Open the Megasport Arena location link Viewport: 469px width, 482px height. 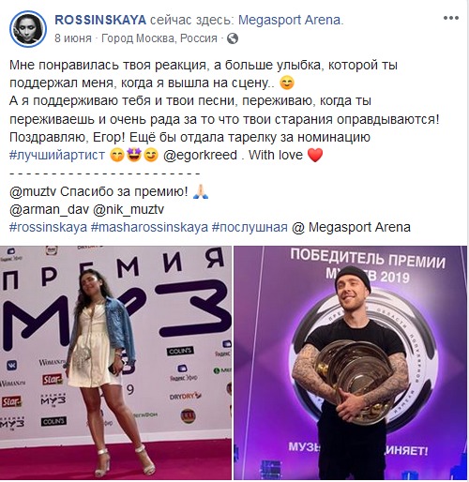[291, 20]
